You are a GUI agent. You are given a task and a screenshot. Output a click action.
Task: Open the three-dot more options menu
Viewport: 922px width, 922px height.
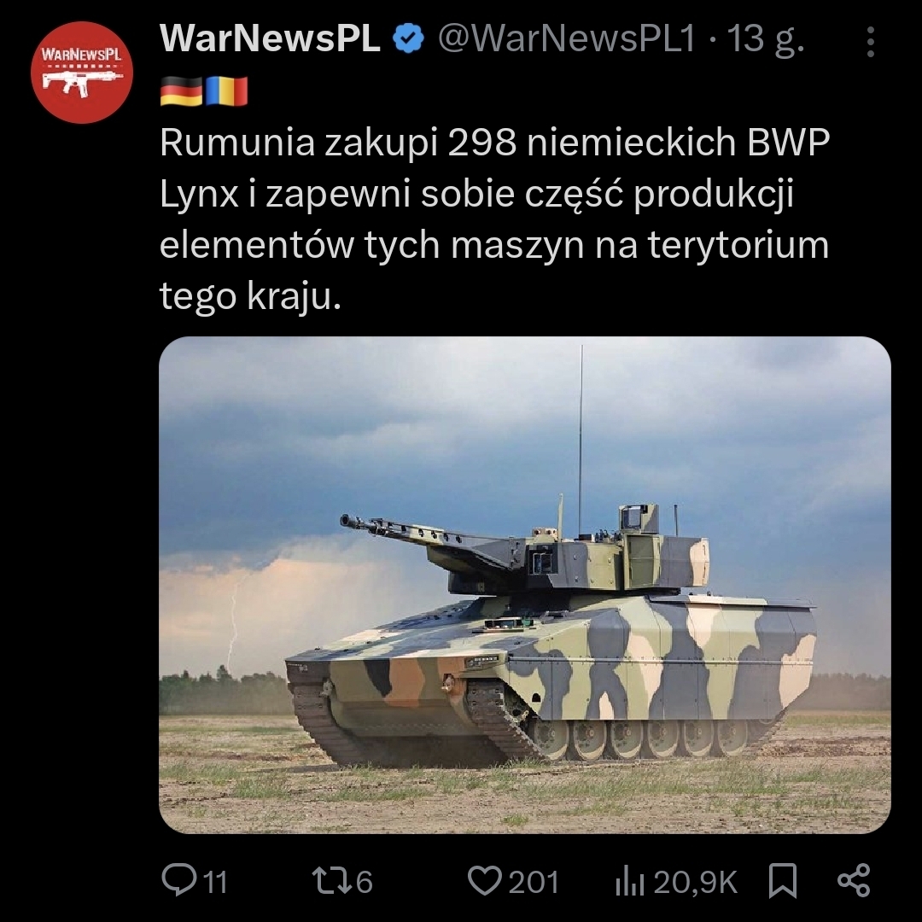pyautogui.click(x=871, y=42)
